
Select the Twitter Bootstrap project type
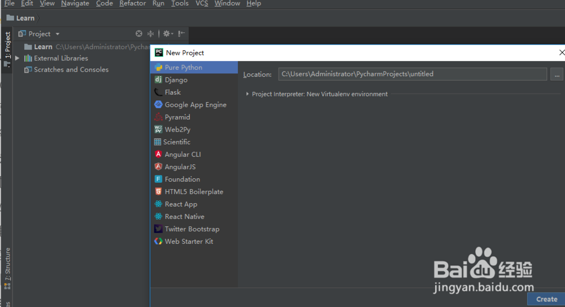click(x=194, y=229)
